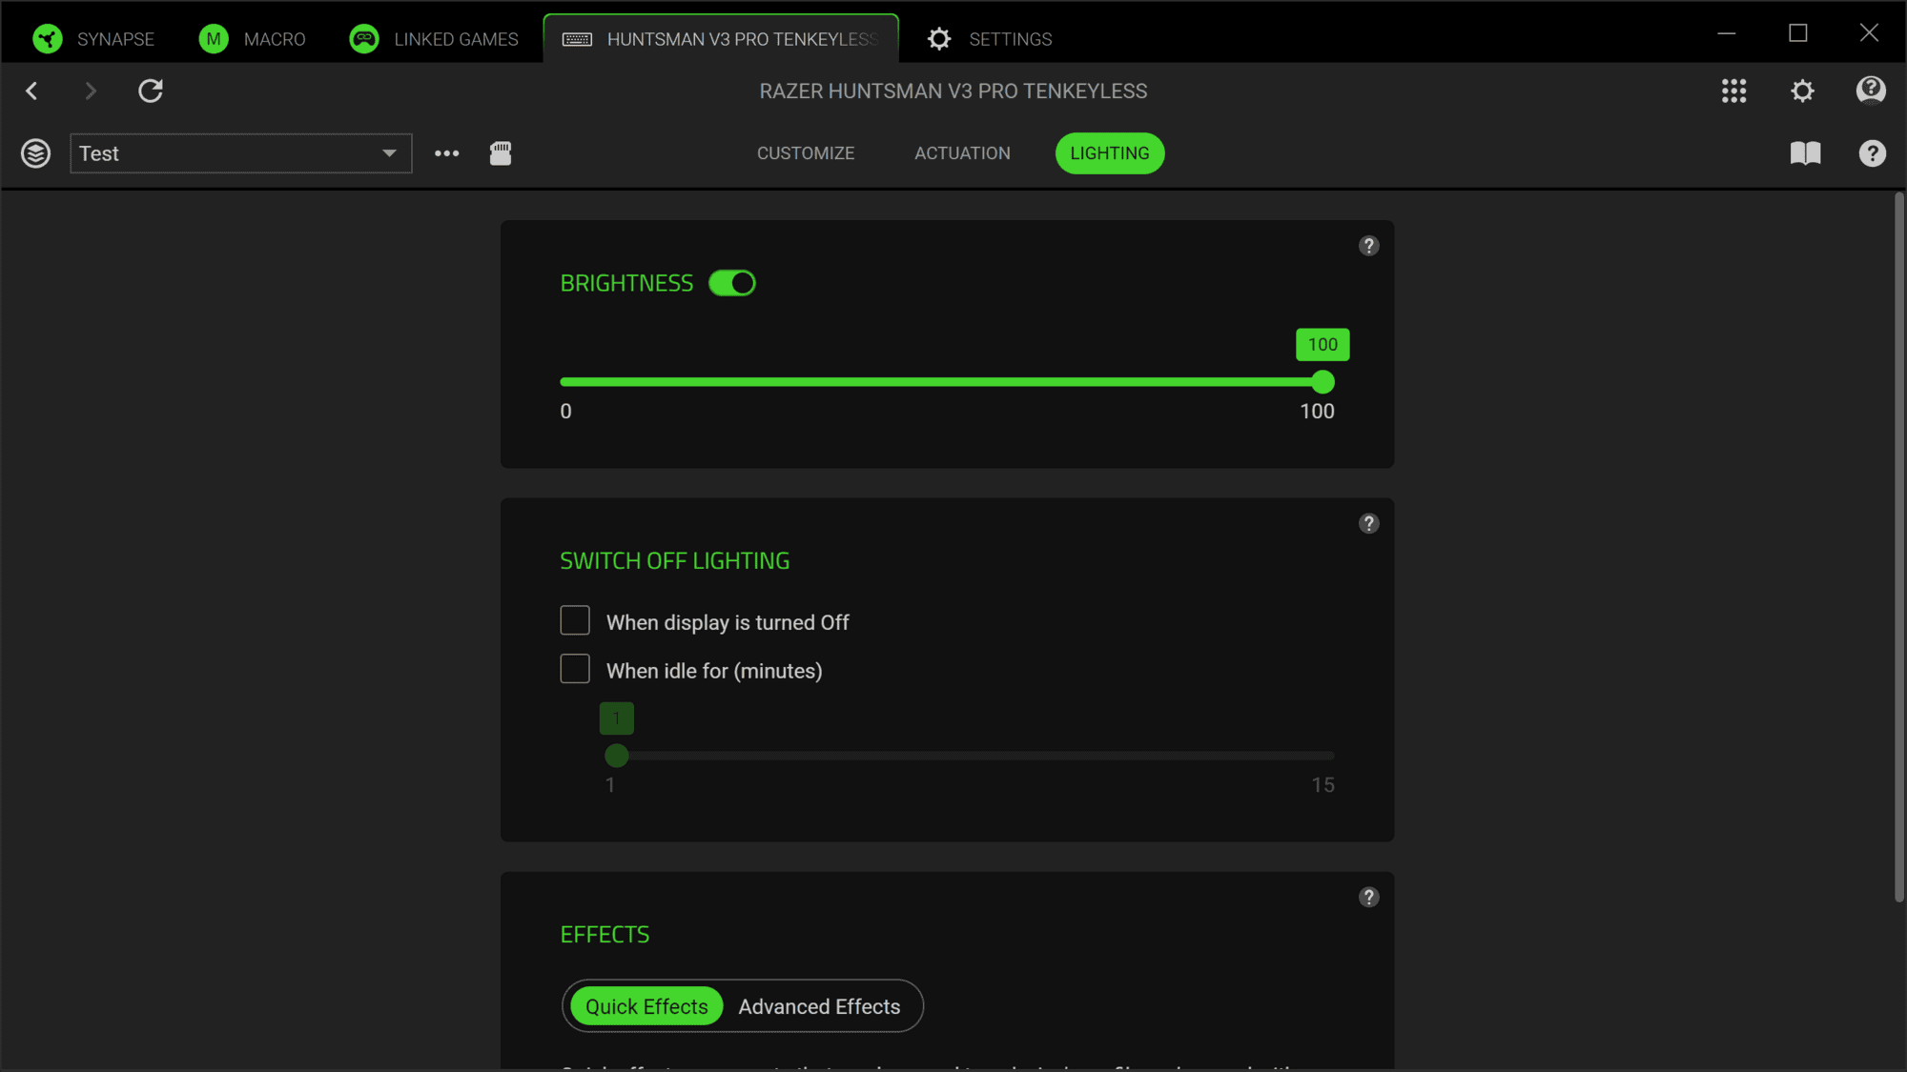Click the Switch Off Lighting help icon
Viewport: 1907px width, 1072px height.
tap(1368, 523)
